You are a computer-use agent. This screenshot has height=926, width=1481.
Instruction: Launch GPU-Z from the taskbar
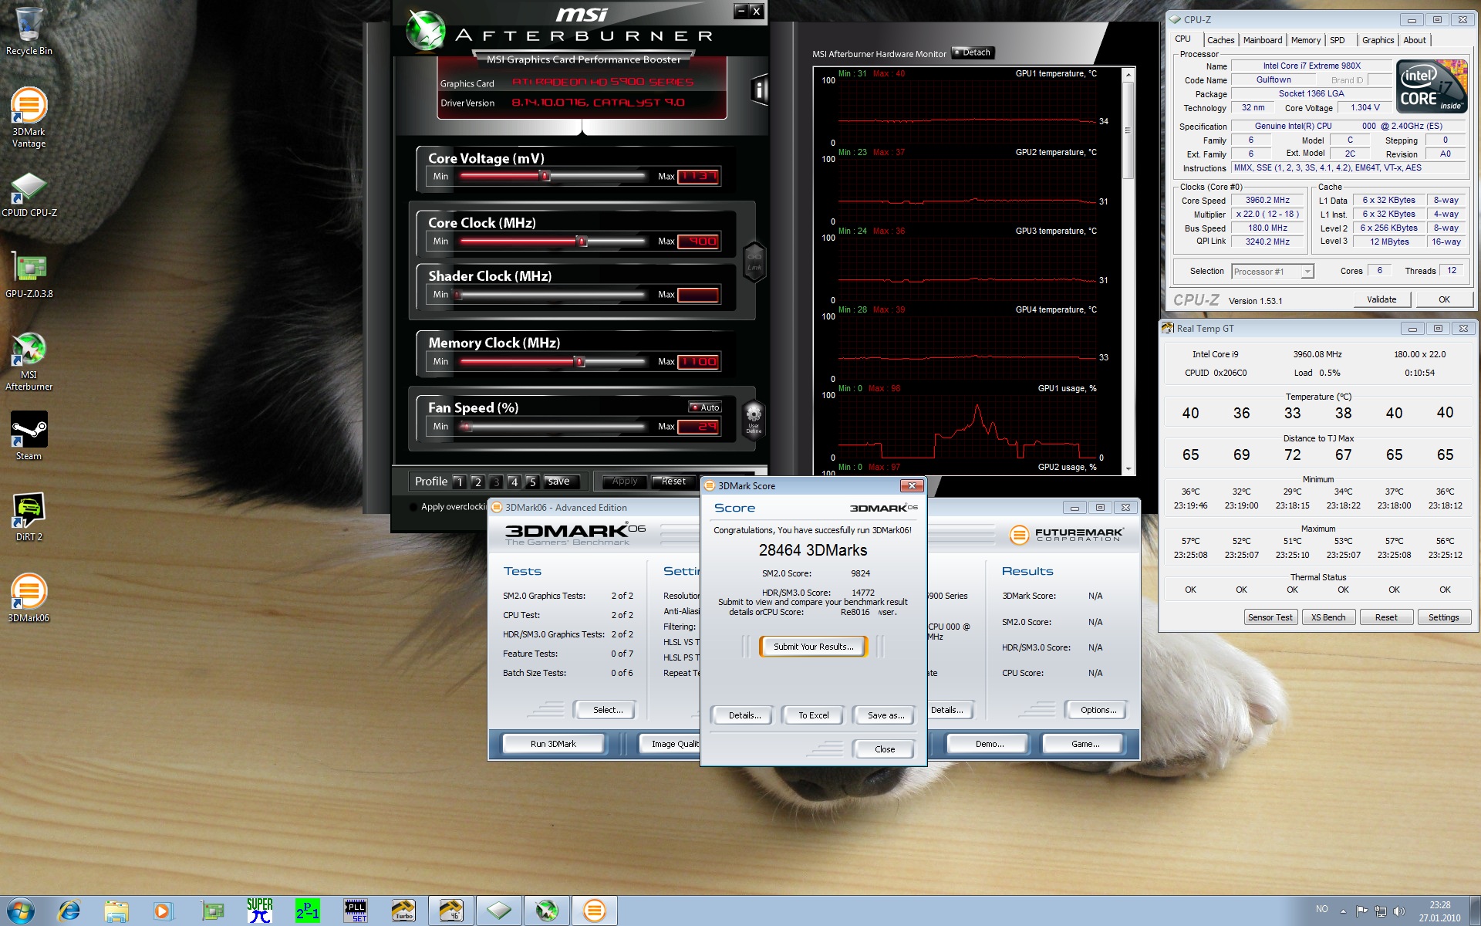pos(212,911)
